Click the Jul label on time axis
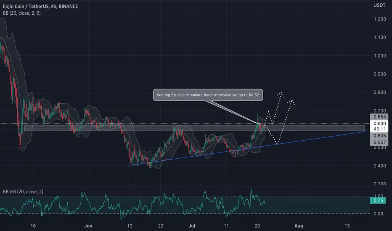The image size is (392, 231). click(x=191, y=226)
